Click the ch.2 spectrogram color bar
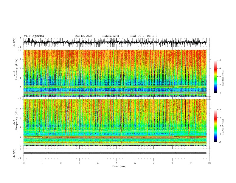Screen dimensions: 236x183 click(216, 126)
